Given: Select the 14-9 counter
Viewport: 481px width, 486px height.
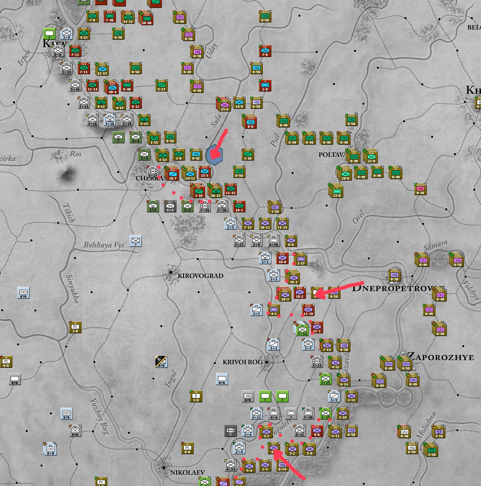Looking at the screenshot, I should (x=239, y=103).
